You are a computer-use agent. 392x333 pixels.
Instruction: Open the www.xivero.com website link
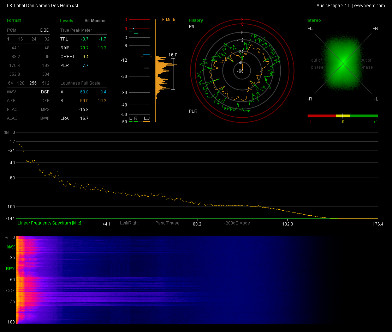point(369,6)
